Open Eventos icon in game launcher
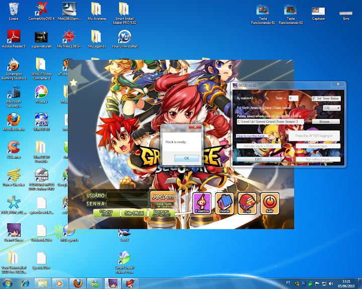The width and height of the screenshot is (362, 289). click(202, 203)
